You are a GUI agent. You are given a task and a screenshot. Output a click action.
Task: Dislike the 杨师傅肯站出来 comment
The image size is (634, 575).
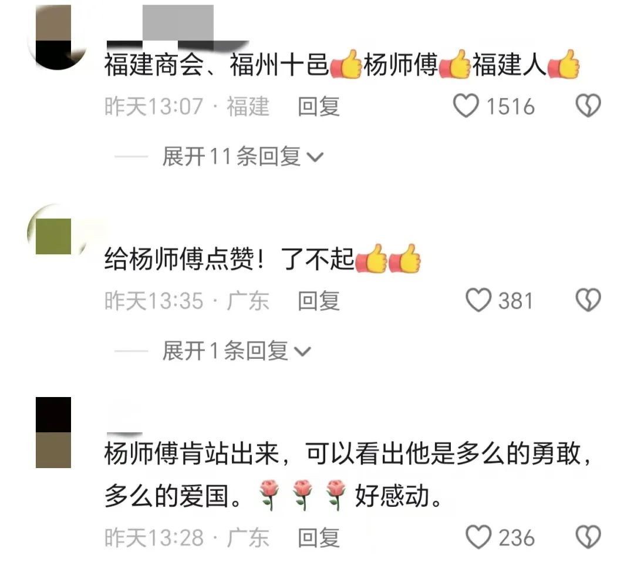pyautogui.click(x=588, y=537)
